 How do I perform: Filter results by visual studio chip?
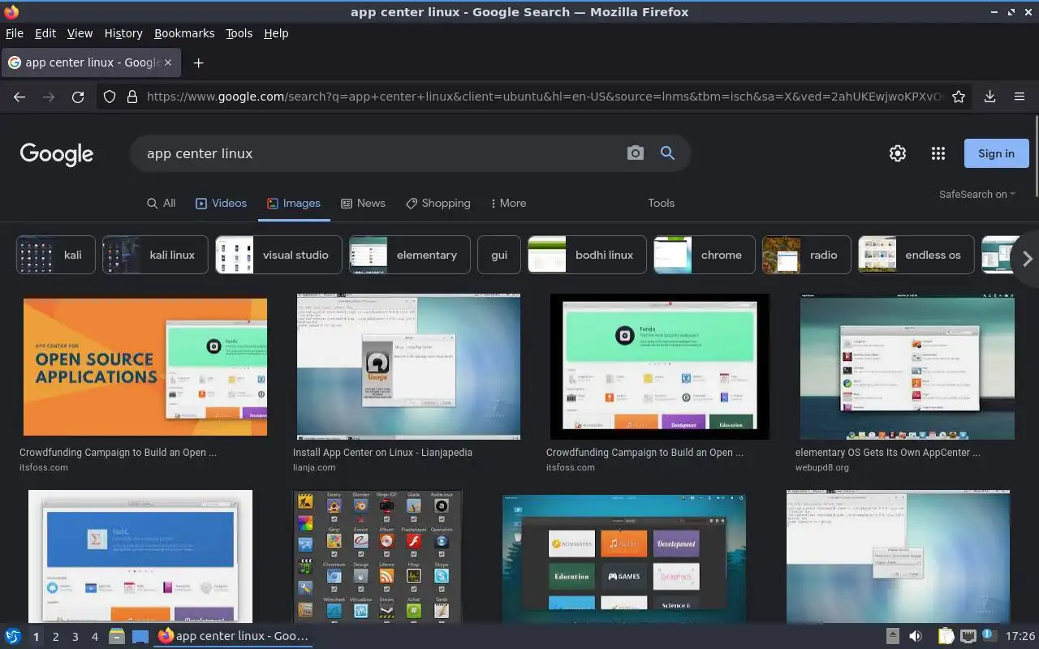pyautogui.click(x=278, y=255)
